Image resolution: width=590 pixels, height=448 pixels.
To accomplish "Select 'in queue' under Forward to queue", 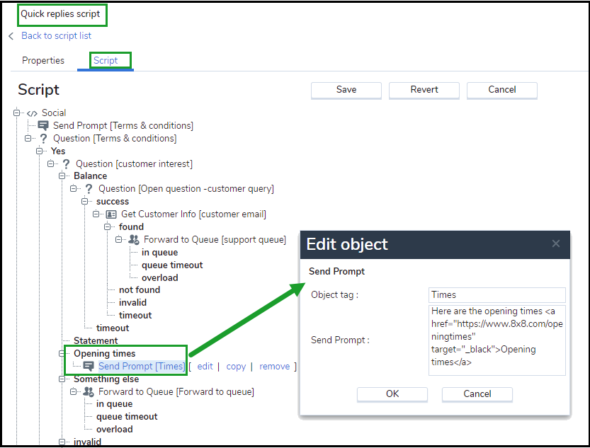I will pos(115,404).
